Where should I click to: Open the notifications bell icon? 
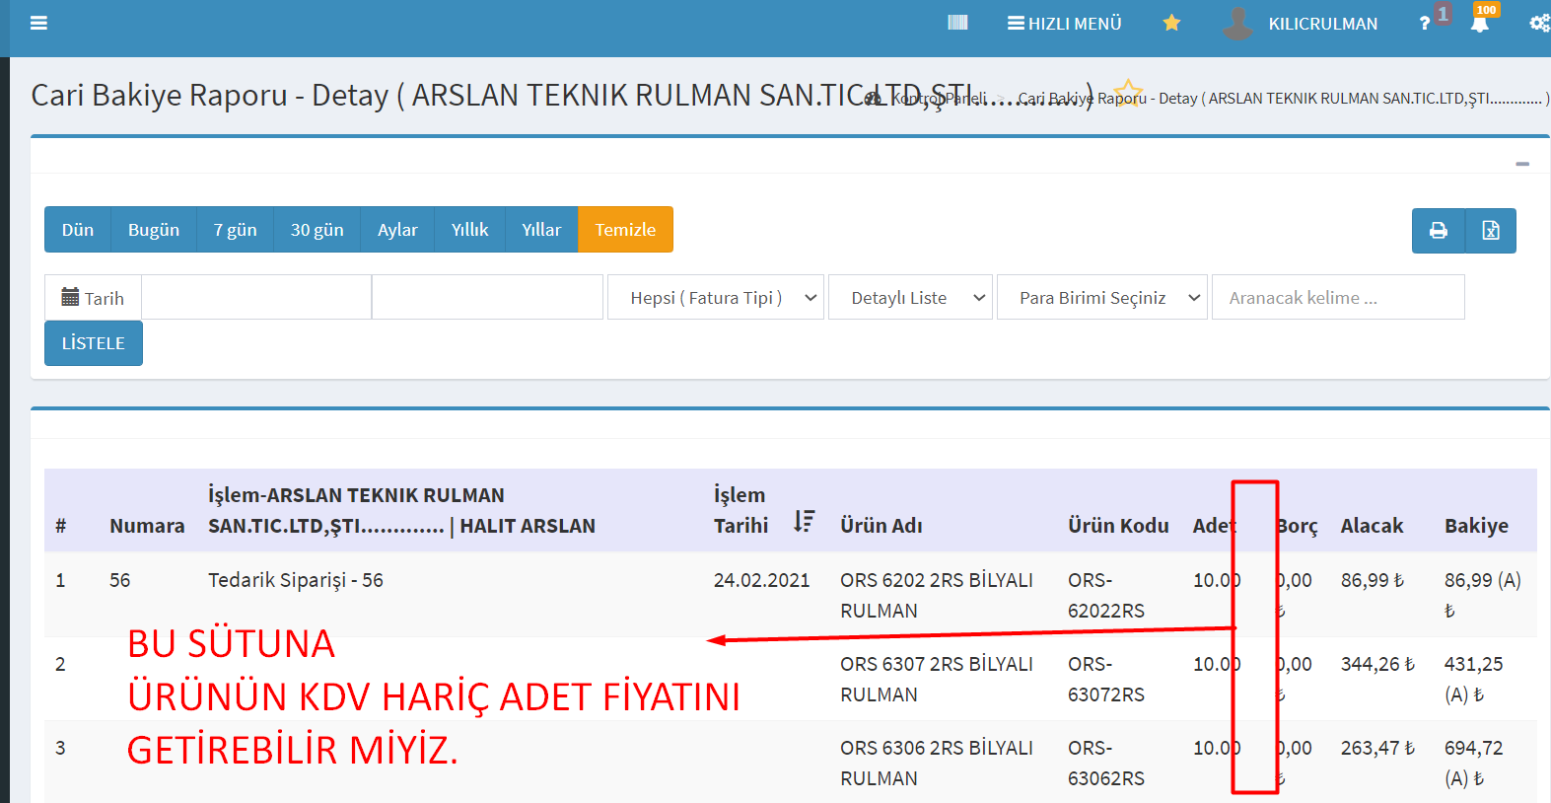(1480, 24)
